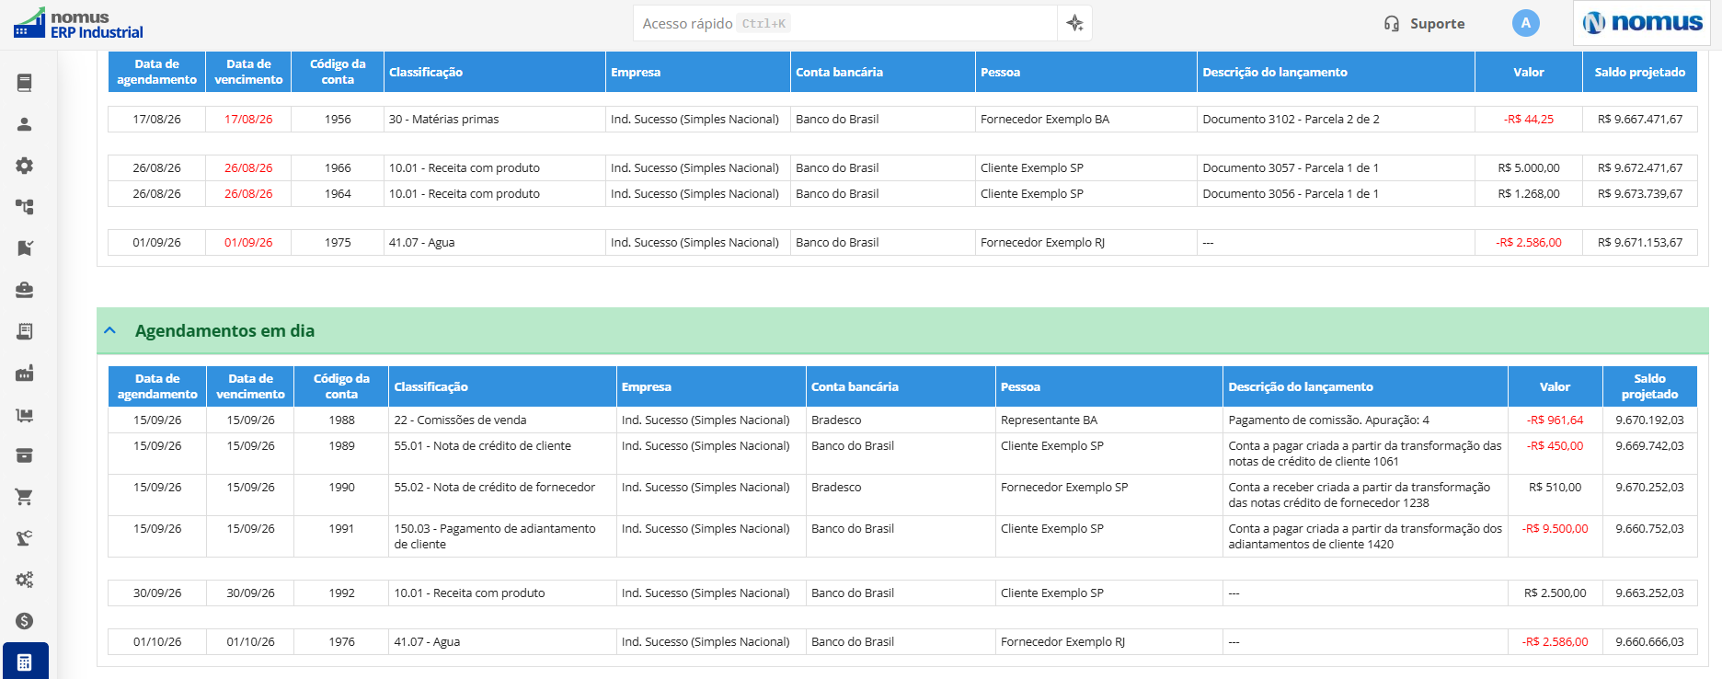Open the person icon in sidebar
Viewport: 1722px width, 679px height.
pos(25,124)
